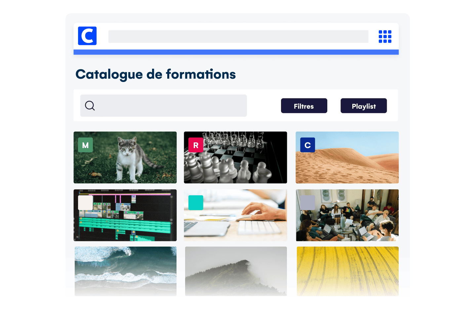The image size is (476, 314).
Task: Select the green M badge on cat thumbnail
Action: tap(85, 145)
